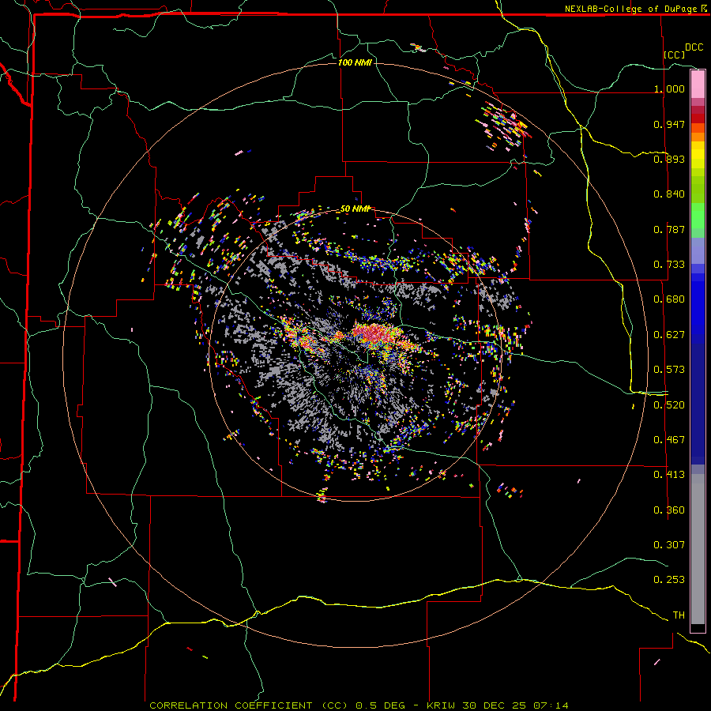The image size is (711, 711).
Task: Select the DCC product label
Action: point(694,47)
